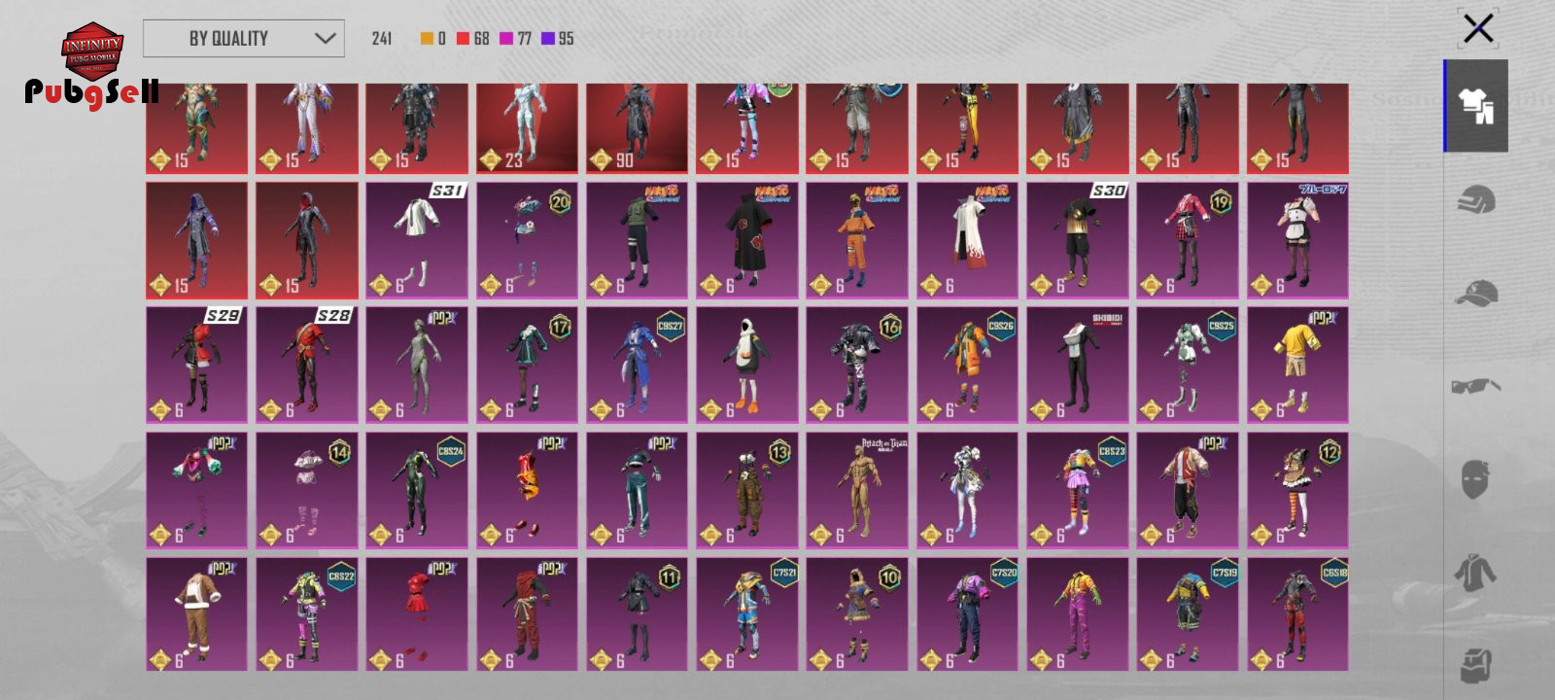
Task: Select the maid outfit with Japanese label
Action: point(1297,240)
